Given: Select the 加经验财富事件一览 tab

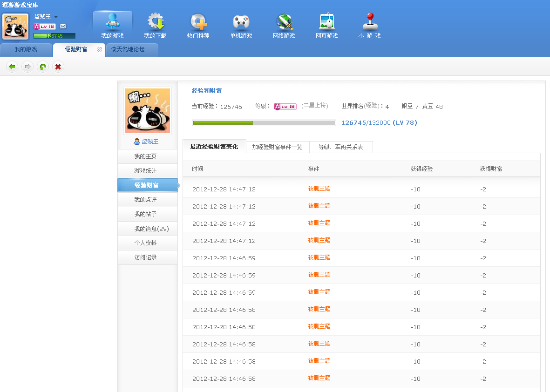Looking at the screenshot, I should [278, 147].
